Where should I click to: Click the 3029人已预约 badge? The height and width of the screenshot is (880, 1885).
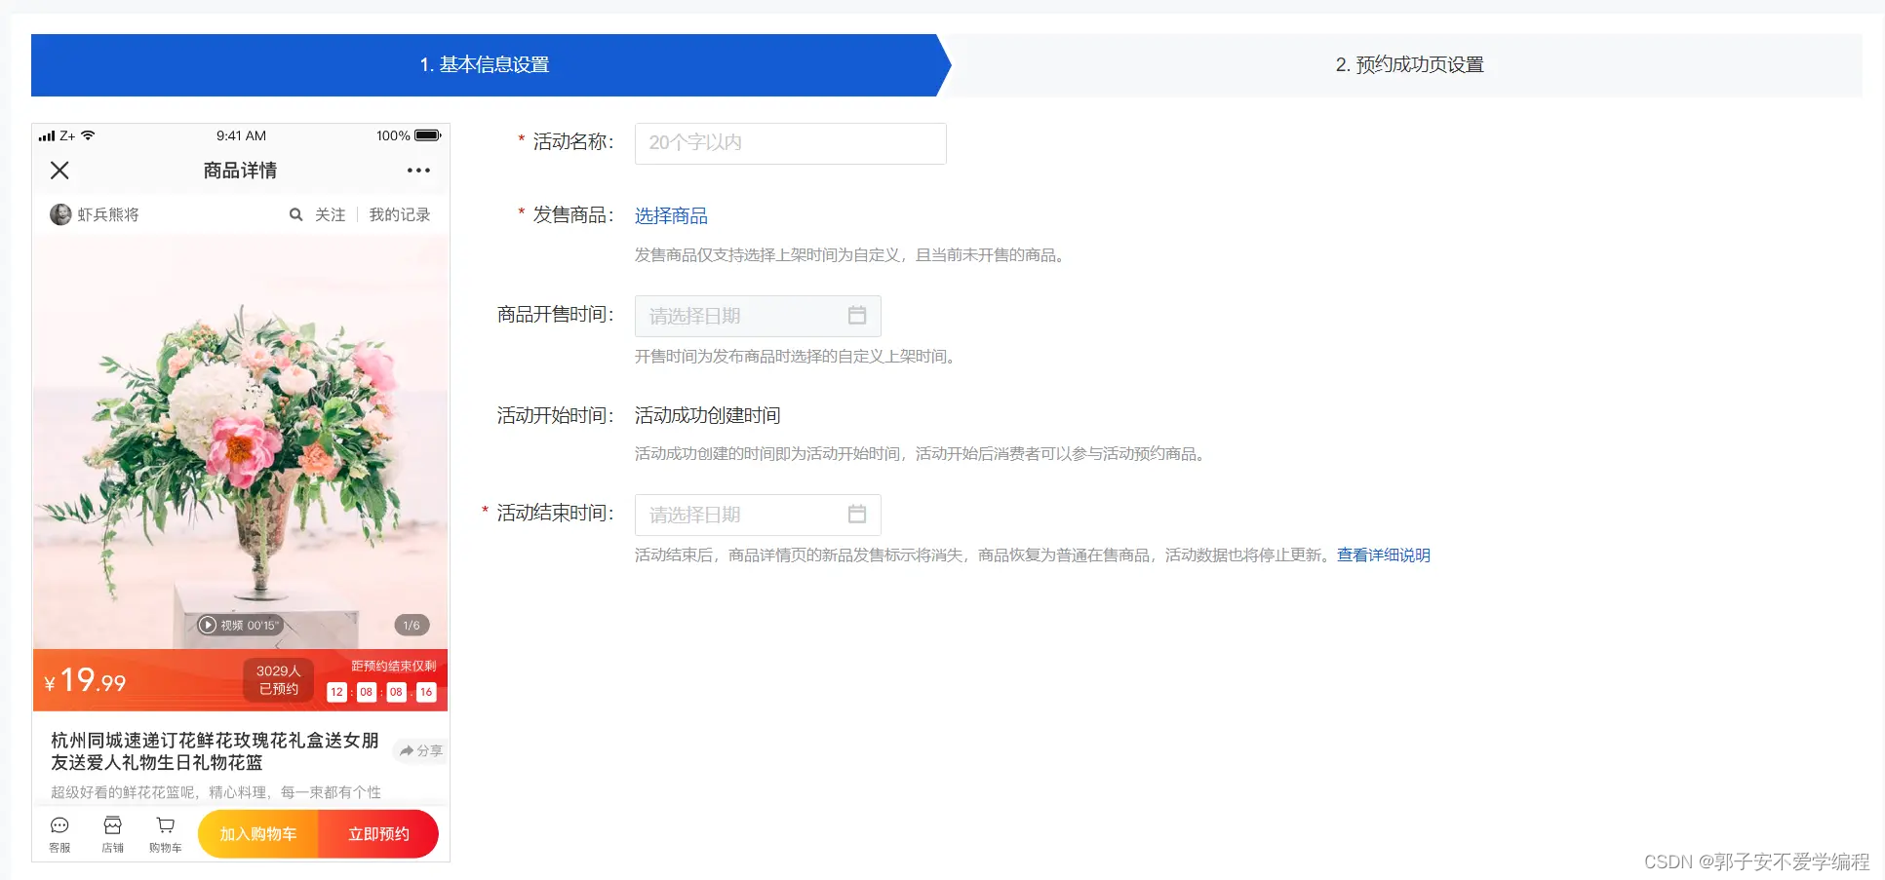click(x=279, y=679)
